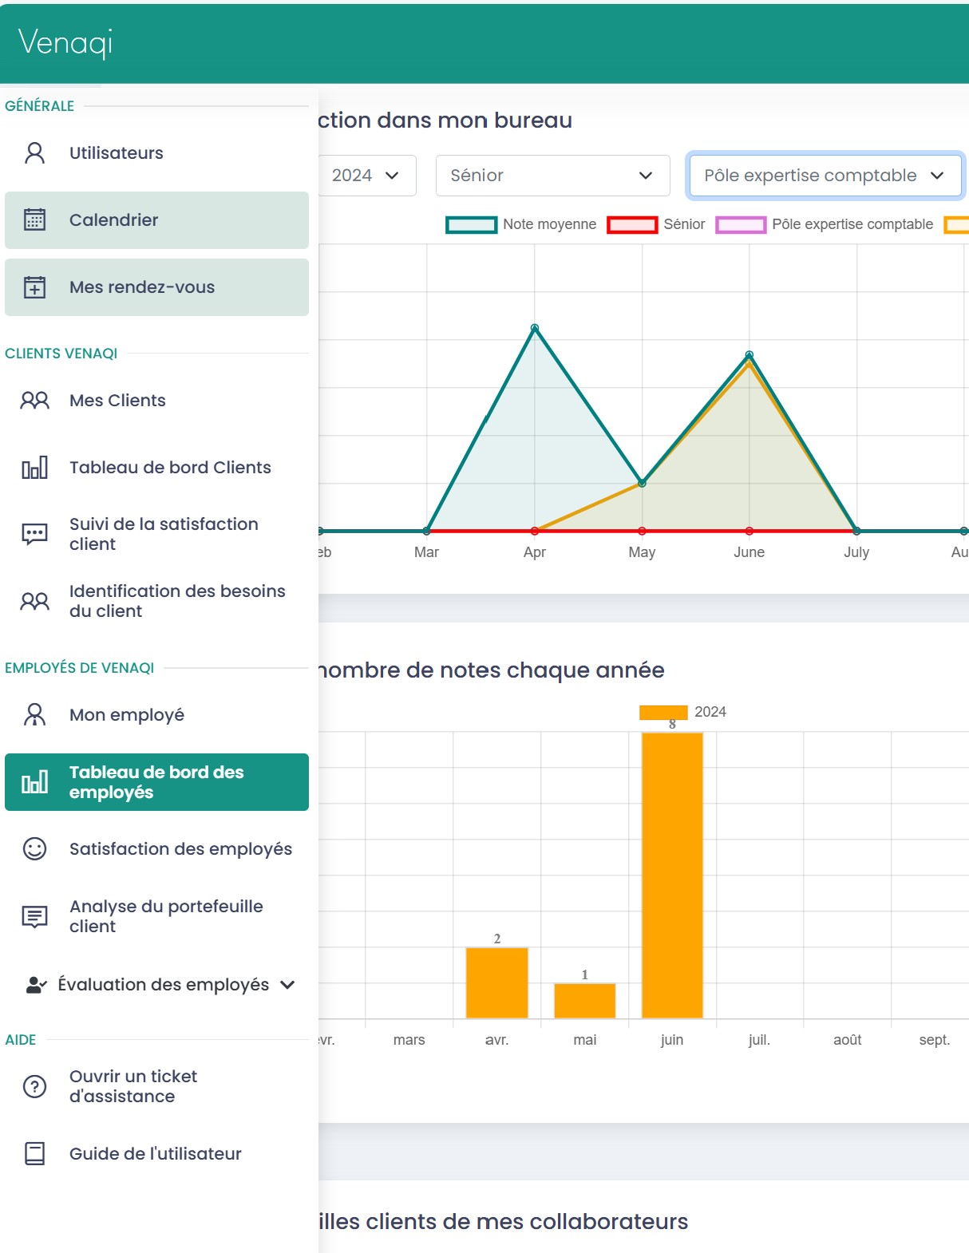The height and width of the screenshot is (1253, 969).
Task: Click the "GÉNÉRALE" section label
Action: 39,105
